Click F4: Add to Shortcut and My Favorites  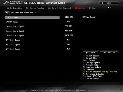click(100, 72)
